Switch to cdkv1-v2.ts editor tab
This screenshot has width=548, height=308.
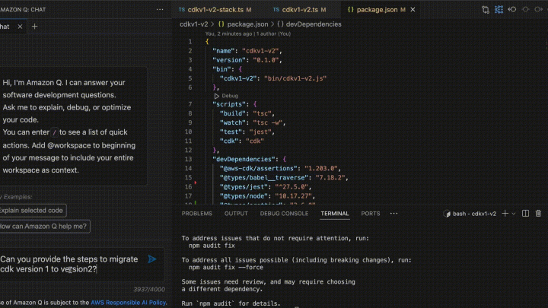pos(300,10)
